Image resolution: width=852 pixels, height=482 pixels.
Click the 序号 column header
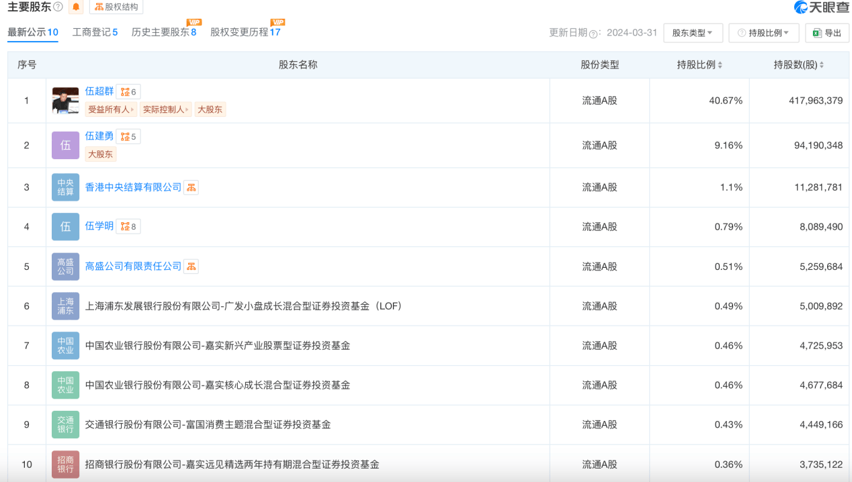[x=27, y=65]
